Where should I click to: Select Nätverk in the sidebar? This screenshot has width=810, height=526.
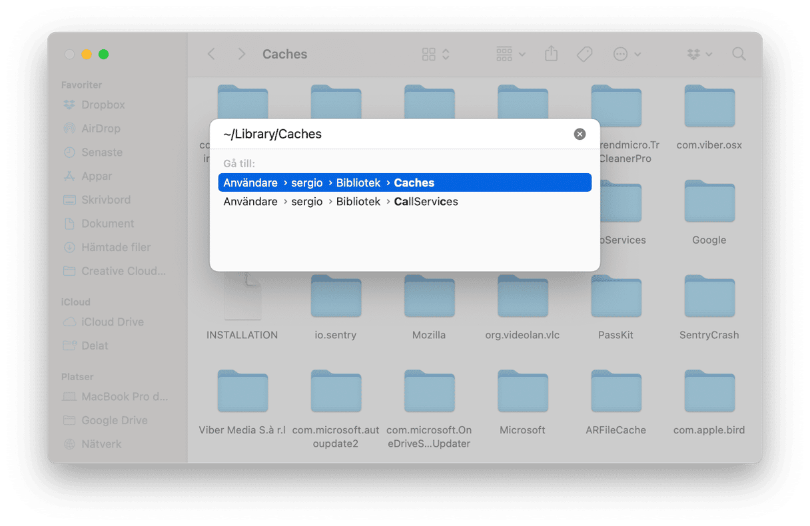point(93,444)
